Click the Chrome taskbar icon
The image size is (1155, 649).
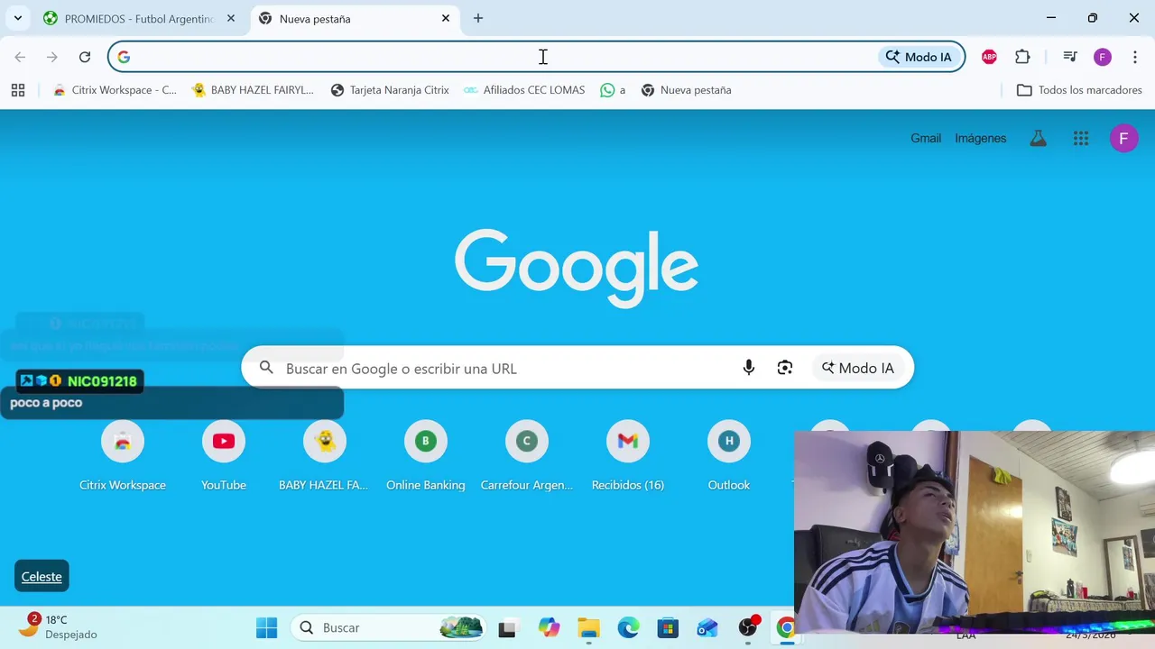pyautogui.click(x=786, y=627)
